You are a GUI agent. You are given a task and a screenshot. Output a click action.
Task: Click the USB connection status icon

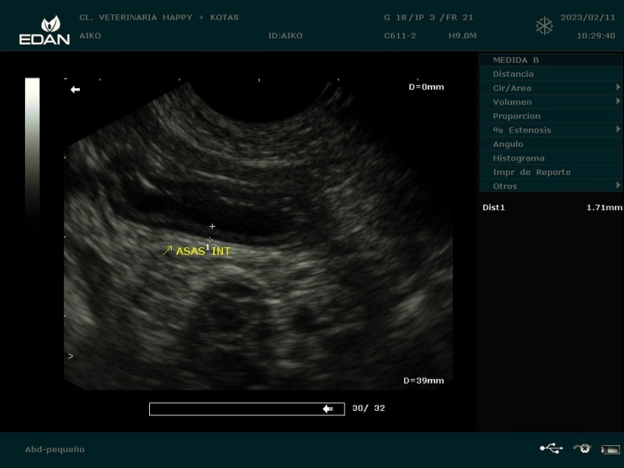551,448
